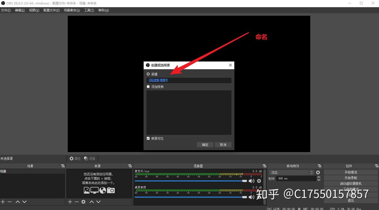Open the 工具 menu

(x=89, y=10)
